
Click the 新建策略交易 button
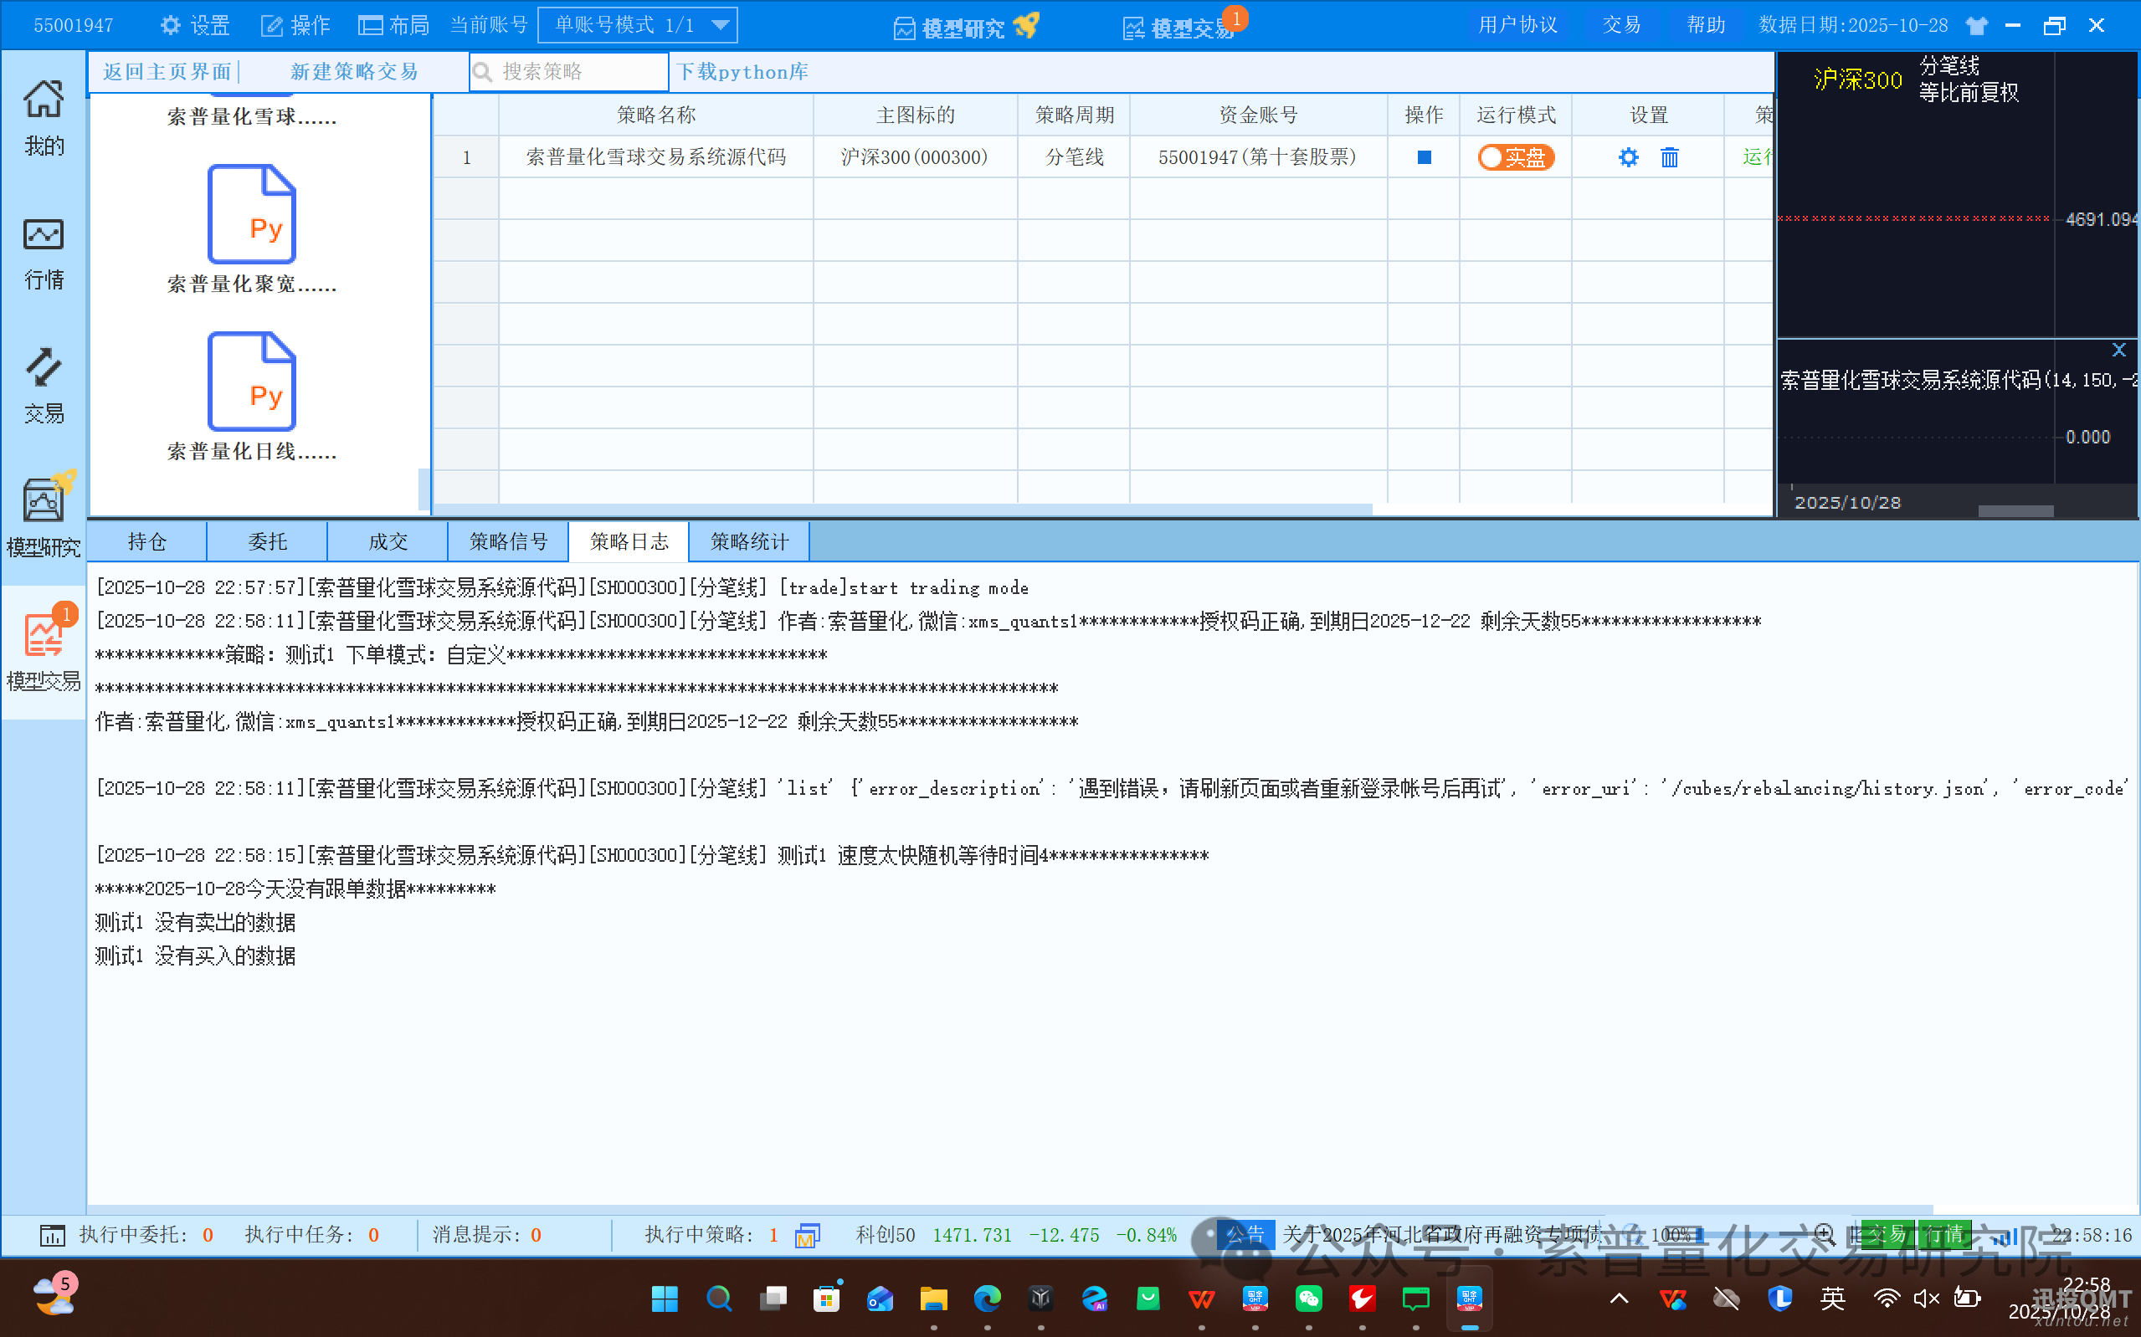point(353,72)
